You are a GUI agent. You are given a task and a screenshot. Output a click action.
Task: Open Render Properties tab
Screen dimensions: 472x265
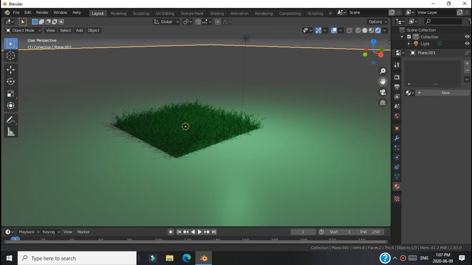(397, 77)
